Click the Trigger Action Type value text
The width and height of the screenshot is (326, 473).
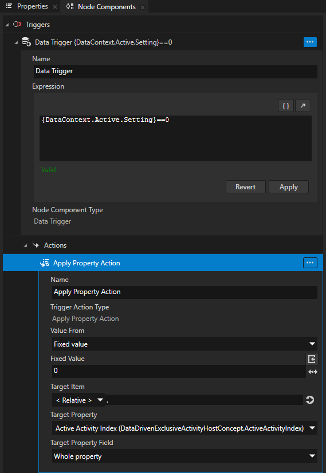pos(85,319)
